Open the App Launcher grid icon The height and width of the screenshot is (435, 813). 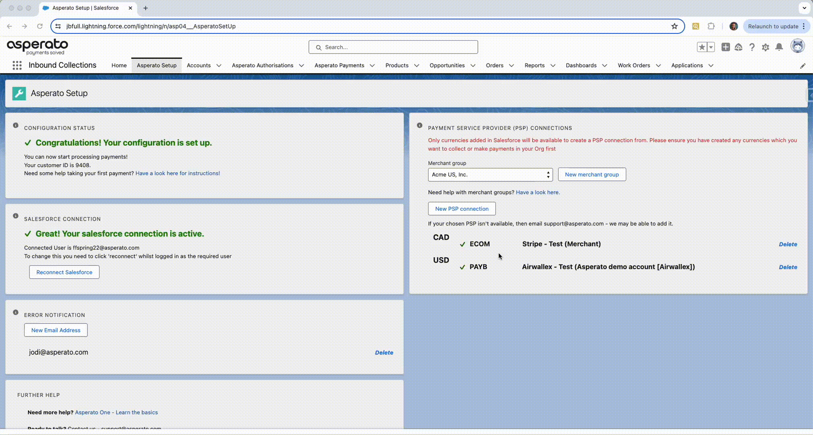tap(17, 65)
